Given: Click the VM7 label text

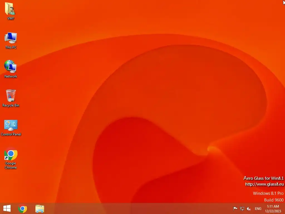Looking at the screenshot, I should pos(11,18).
